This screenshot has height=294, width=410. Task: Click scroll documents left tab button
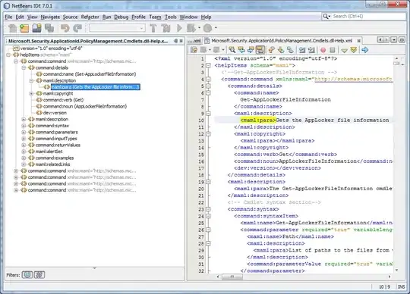[x=380, y=40]
